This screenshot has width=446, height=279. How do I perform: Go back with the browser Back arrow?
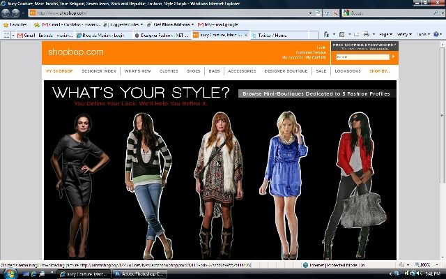coord(6,13)
